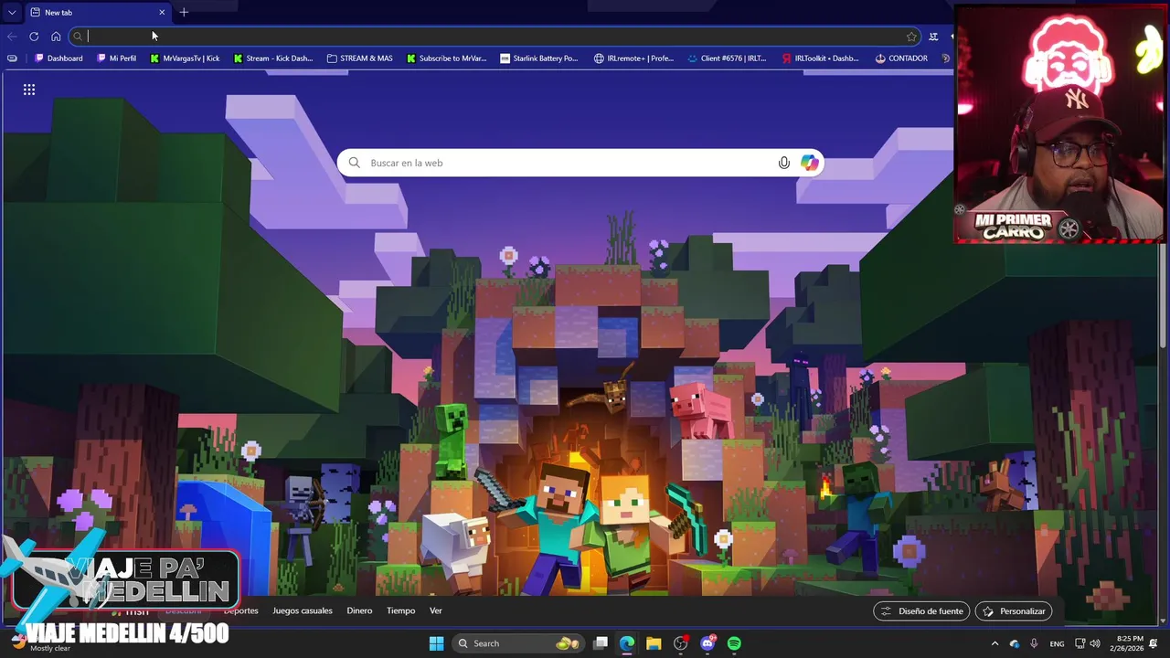
Task: Open network settings tray icon
Action: point(1080,643)
